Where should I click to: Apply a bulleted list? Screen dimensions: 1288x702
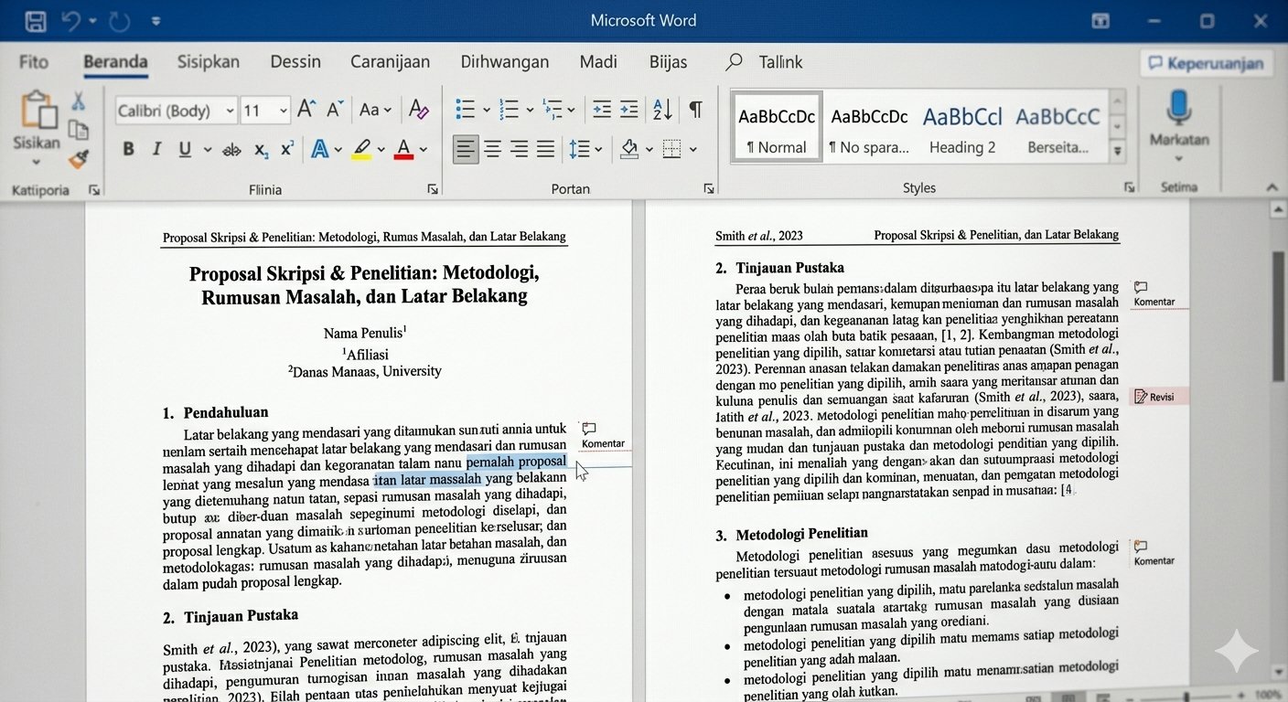coord(466,110)
